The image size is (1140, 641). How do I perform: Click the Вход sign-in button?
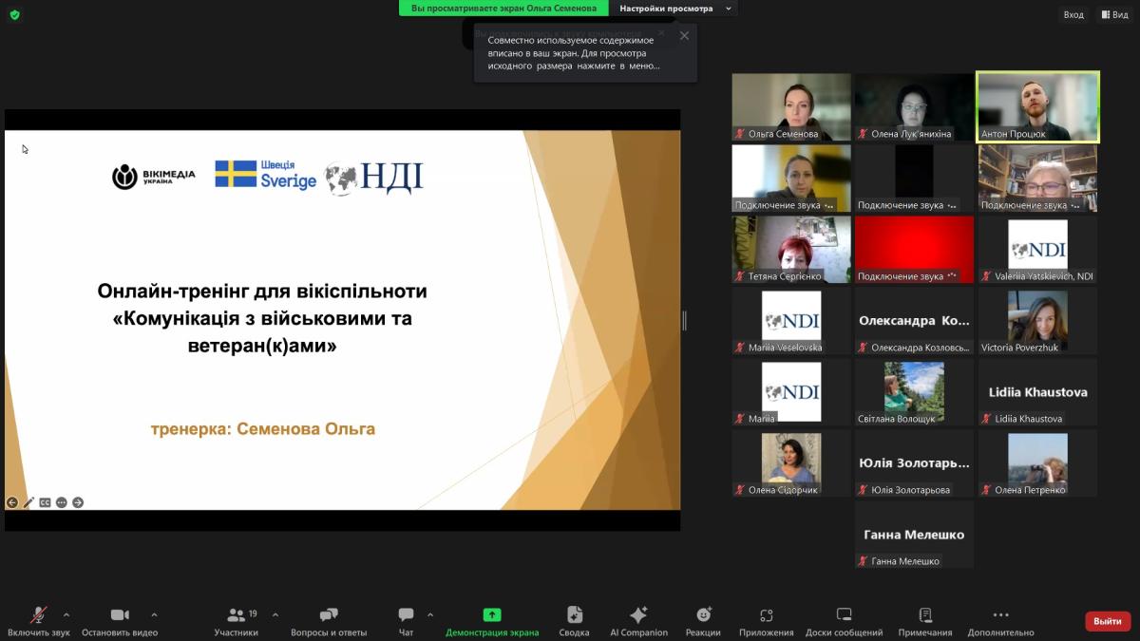1073,14
